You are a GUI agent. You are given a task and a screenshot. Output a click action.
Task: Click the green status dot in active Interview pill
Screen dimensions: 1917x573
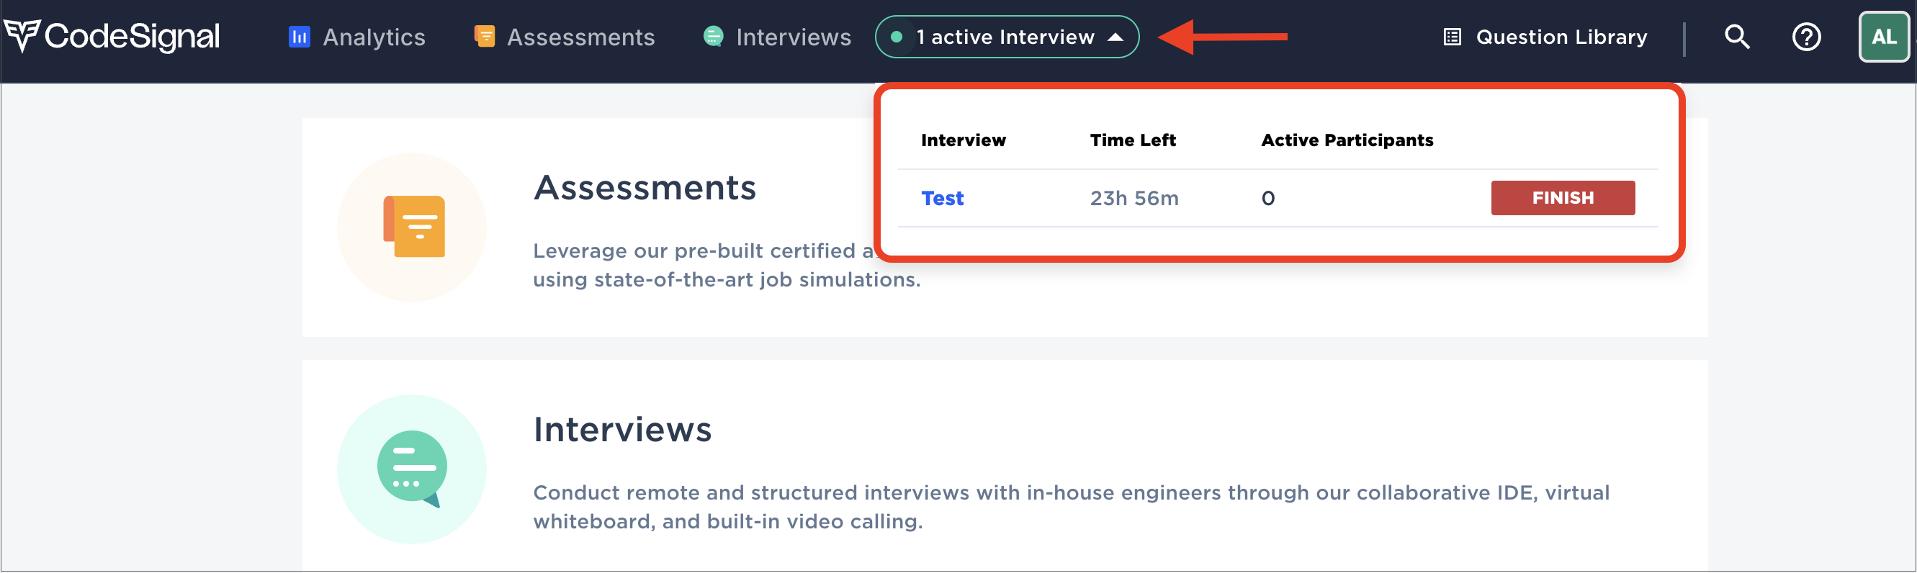(897, 37)
